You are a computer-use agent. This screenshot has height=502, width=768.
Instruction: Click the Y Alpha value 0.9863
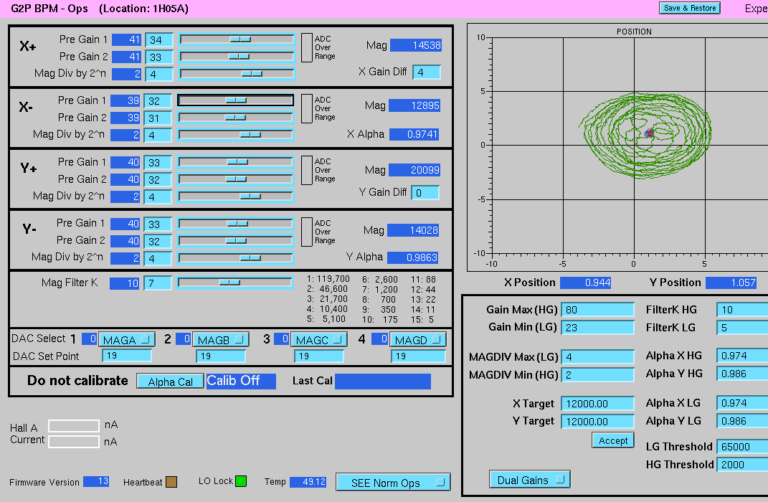(x=412, y=257)
